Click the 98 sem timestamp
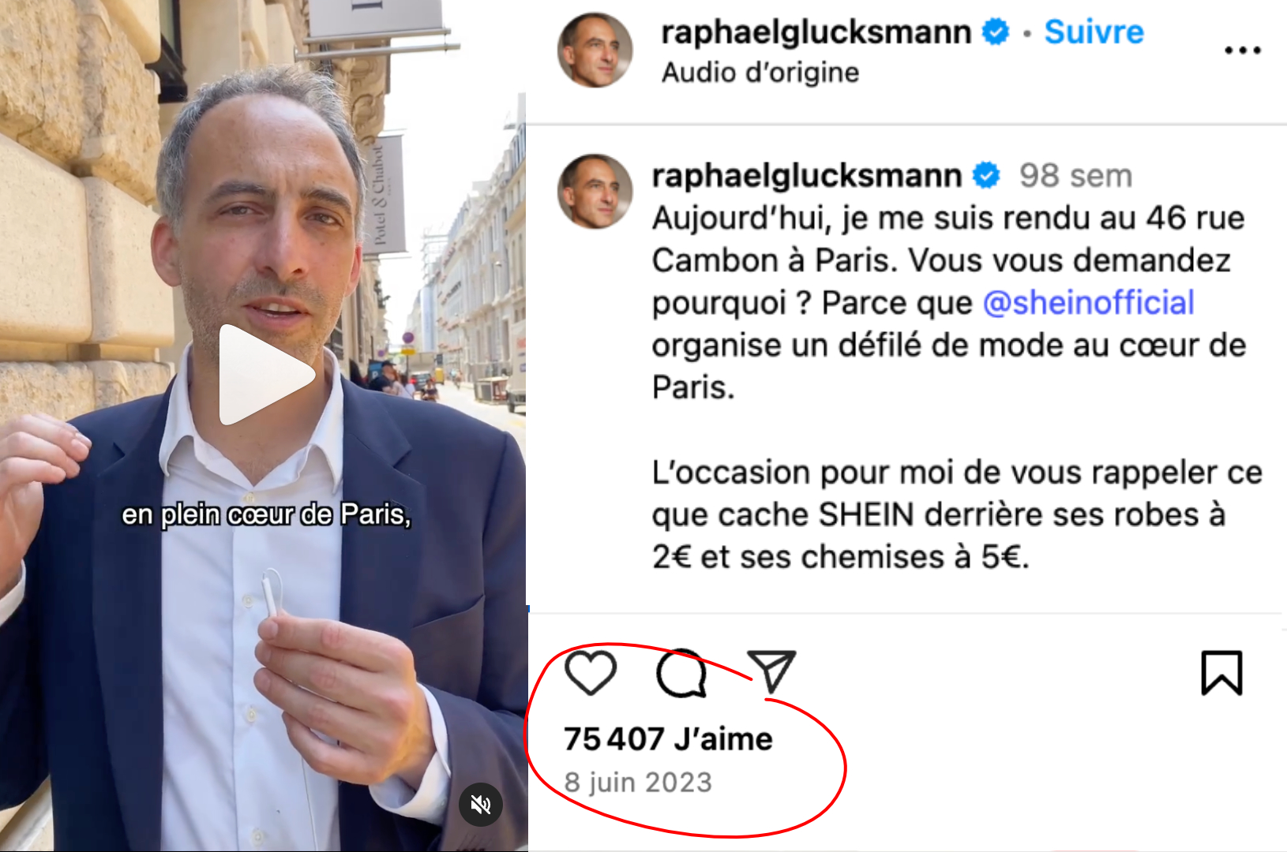This screenshot has height=852, width=1287. pos(1075,175)
